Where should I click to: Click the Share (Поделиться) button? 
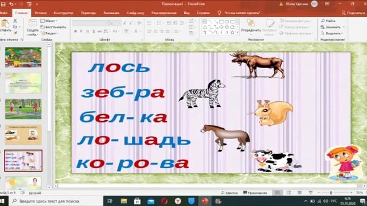point(353,13)
